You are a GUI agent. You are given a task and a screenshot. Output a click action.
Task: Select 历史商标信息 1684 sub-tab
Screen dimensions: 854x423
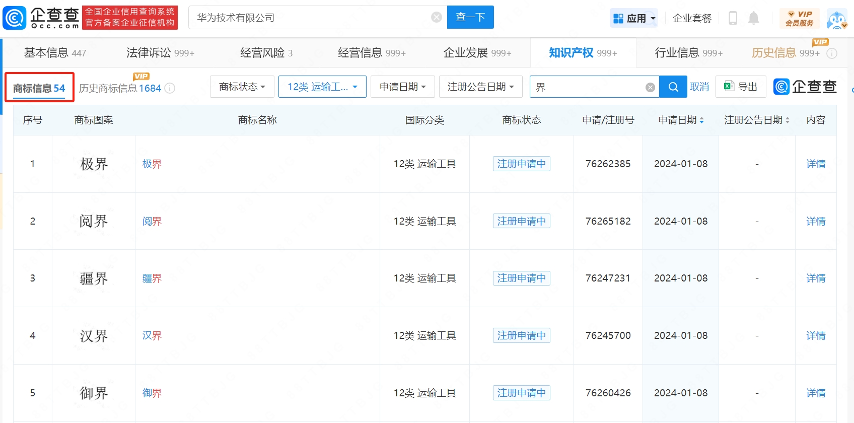coord(120,88)
